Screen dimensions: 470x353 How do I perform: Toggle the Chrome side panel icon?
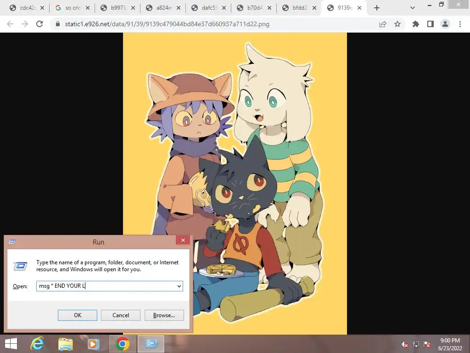(x=431, y=24)
